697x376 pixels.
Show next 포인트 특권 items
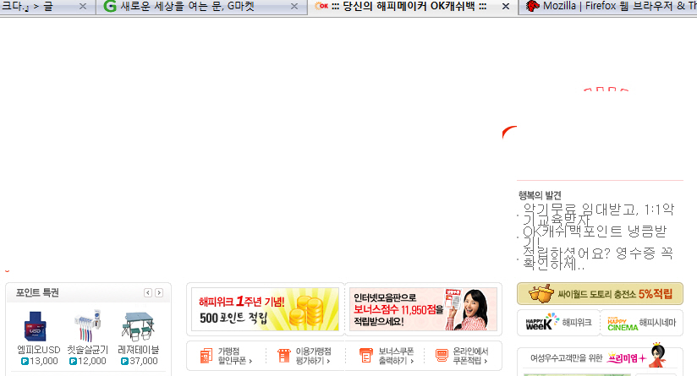(159, 293)
